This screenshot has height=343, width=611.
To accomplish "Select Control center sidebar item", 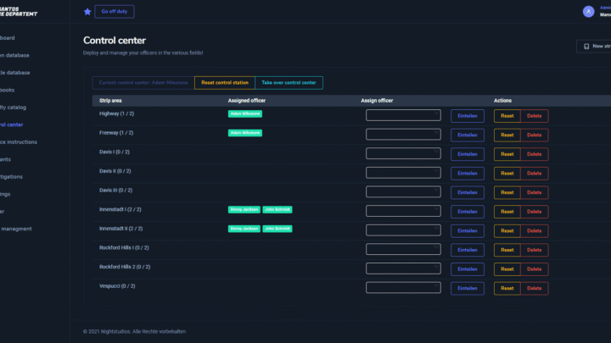I will [12, 124].
